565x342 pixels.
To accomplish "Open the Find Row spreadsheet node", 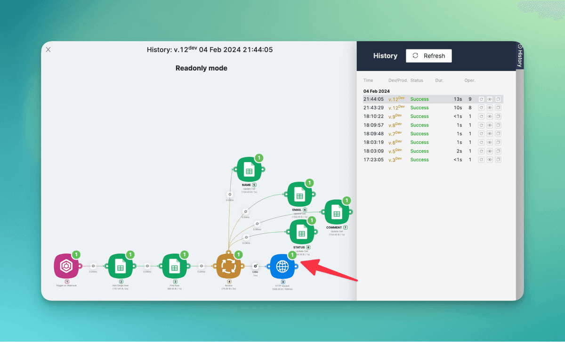I will (175, 266).
